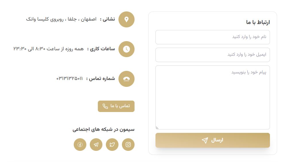Image resolution: width=282 pixels, height=162 pixels.
Task: Click the ارسال send button
Action: pyautogui.click(x=213, y=140)
